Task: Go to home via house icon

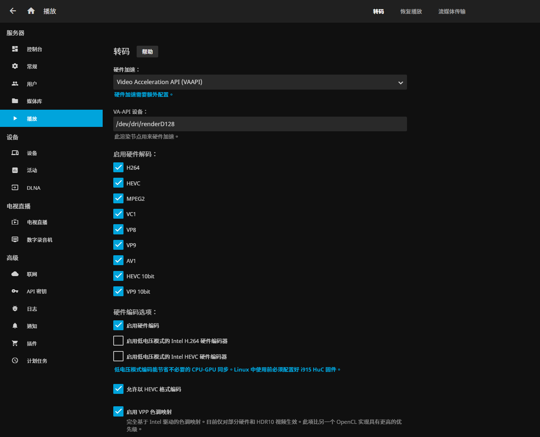Action: pos(31,11)
